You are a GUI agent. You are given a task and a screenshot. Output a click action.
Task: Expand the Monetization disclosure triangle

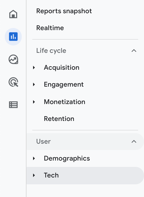[34, 102]
